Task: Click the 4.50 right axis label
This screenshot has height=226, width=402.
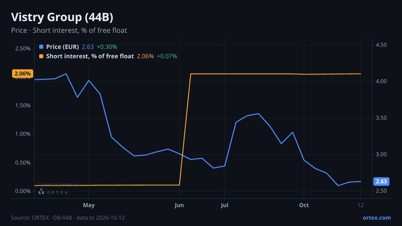Action: tap(381, 45)
